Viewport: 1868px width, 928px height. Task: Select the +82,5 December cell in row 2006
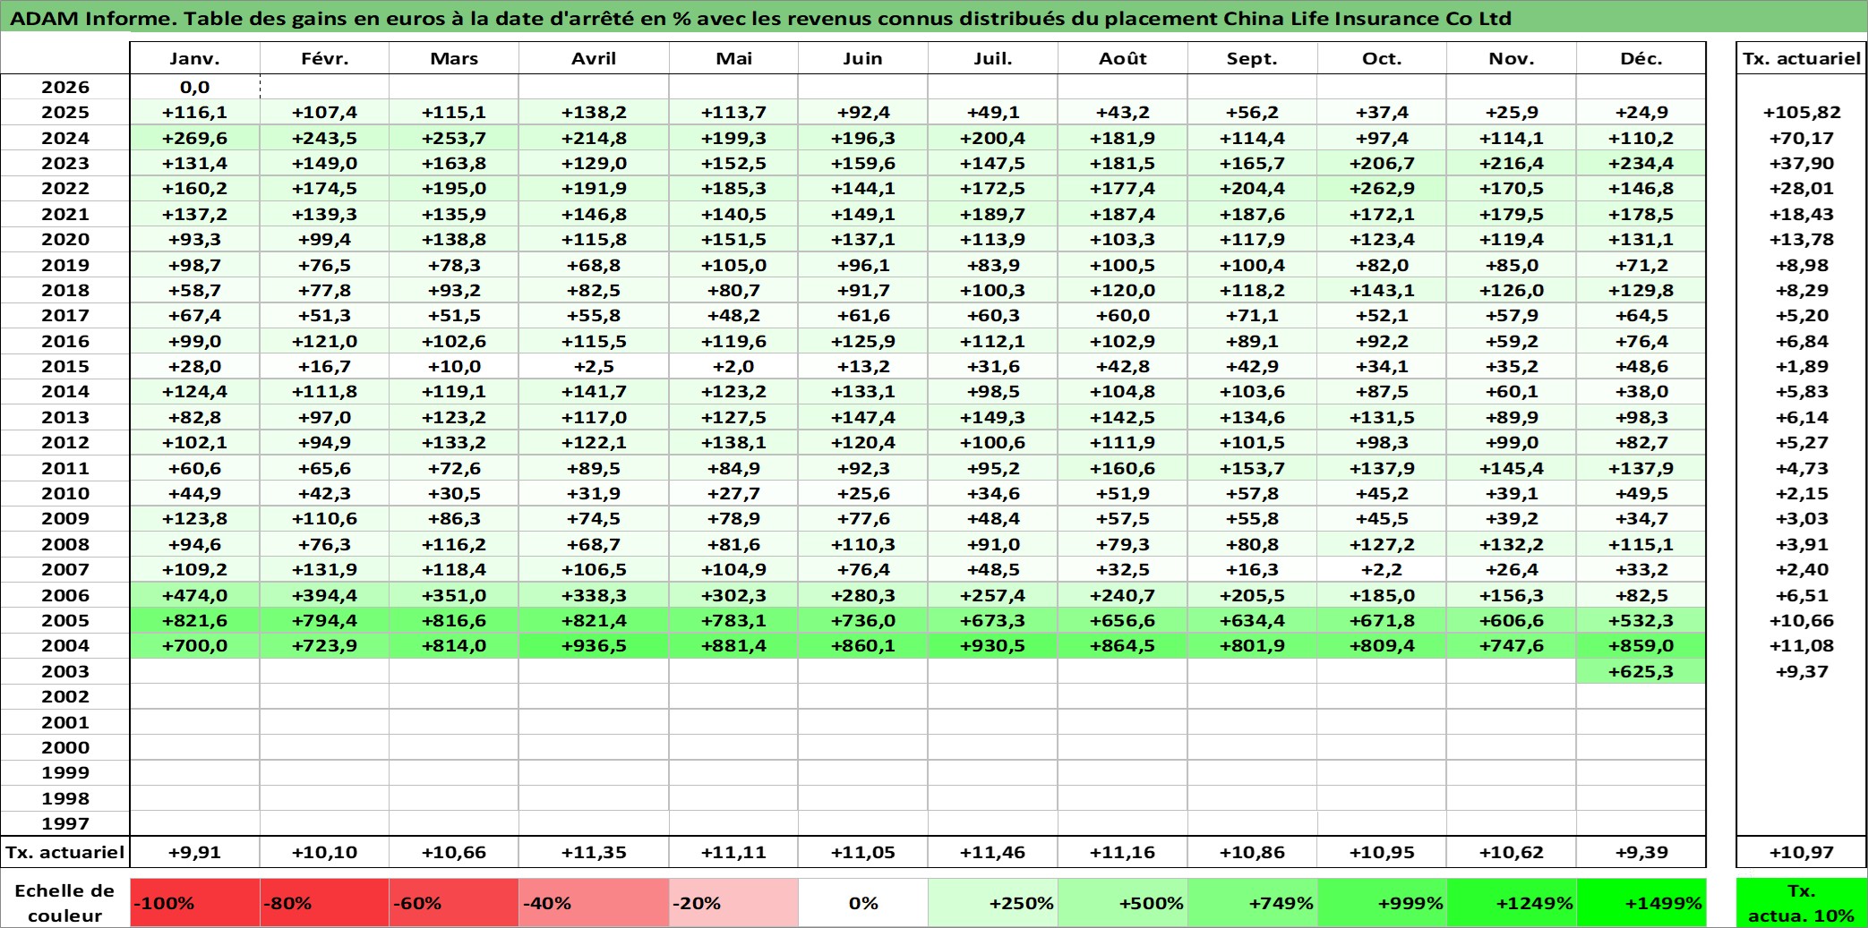1641,595
